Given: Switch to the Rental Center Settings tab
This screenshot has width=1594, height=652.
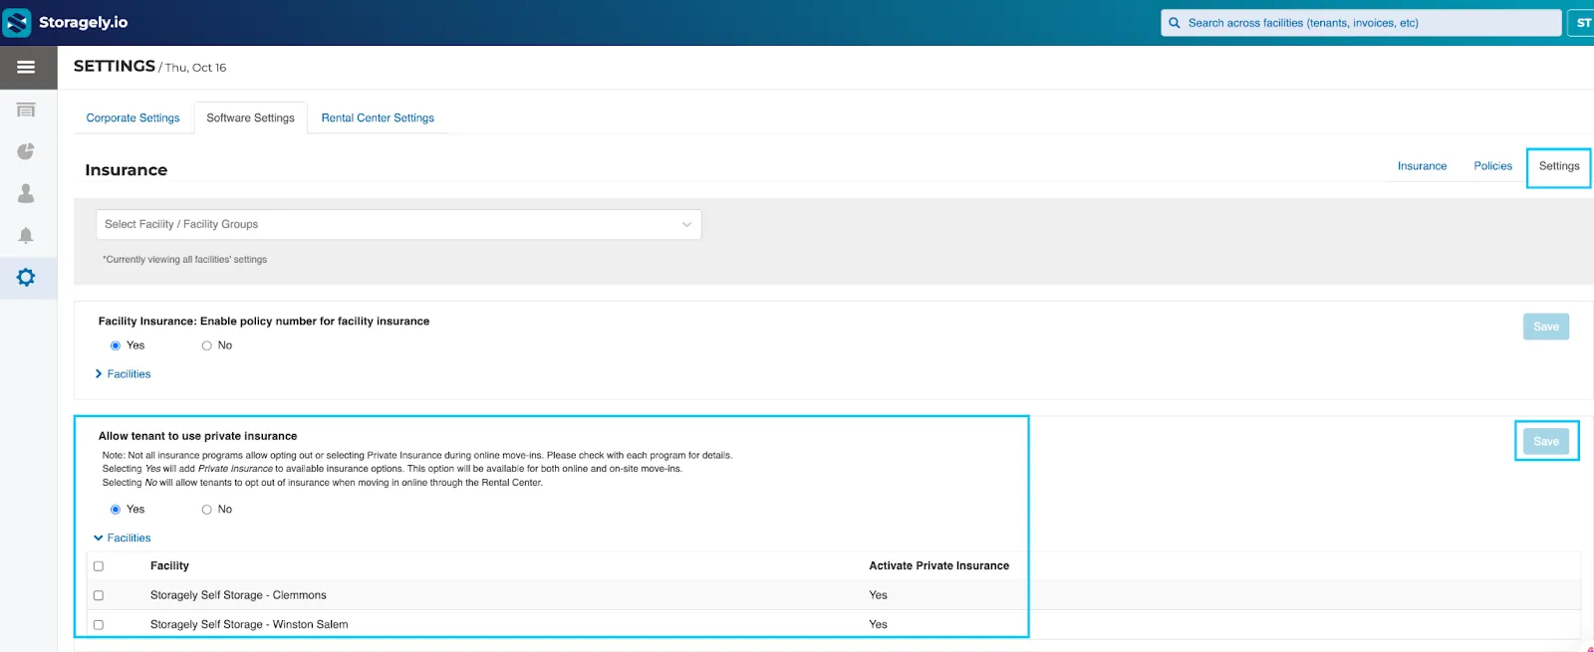Looking at the screenshot, I should (378, 117).
